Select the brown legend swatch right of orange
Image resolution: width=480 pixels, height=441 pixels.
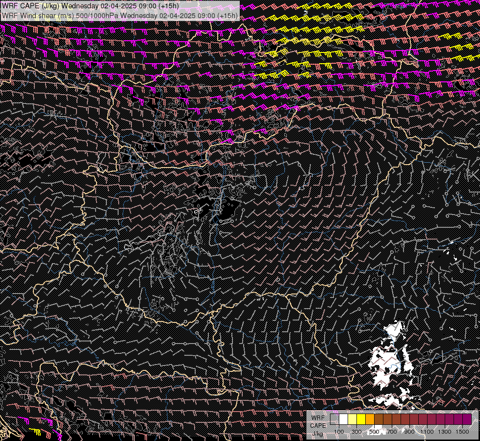click(x=379, y=419)
